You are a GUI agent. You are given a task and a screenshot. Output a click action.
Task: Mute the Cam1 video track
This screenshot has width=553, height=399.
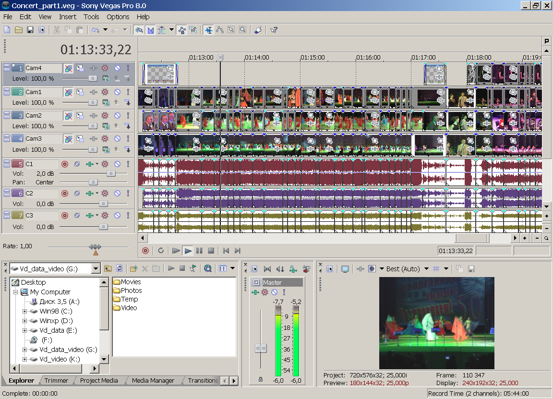point(117,92)
